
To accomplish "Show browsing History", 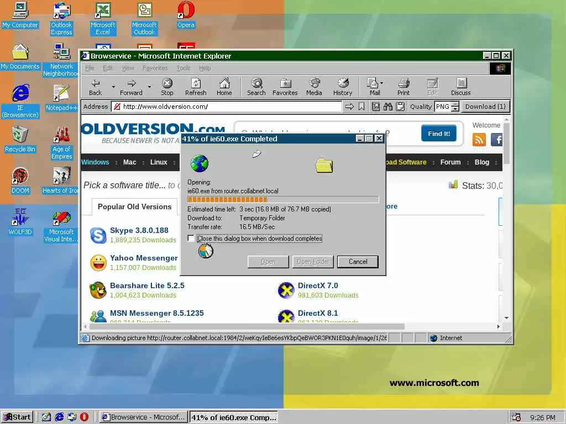I will coord(343,87).
